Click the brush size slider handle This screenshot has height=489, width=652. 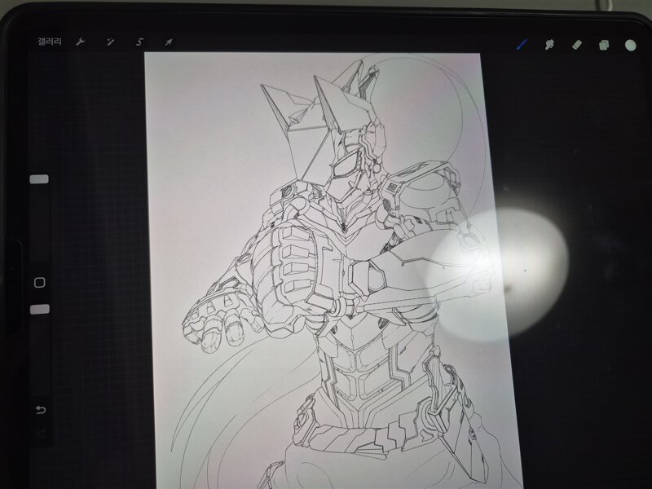pos(39,179)
